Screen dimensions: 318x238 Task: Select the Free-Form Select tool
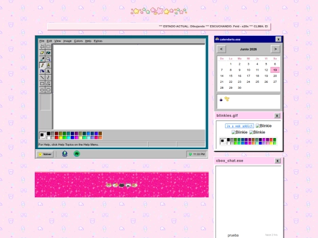(x=42, y=46)
